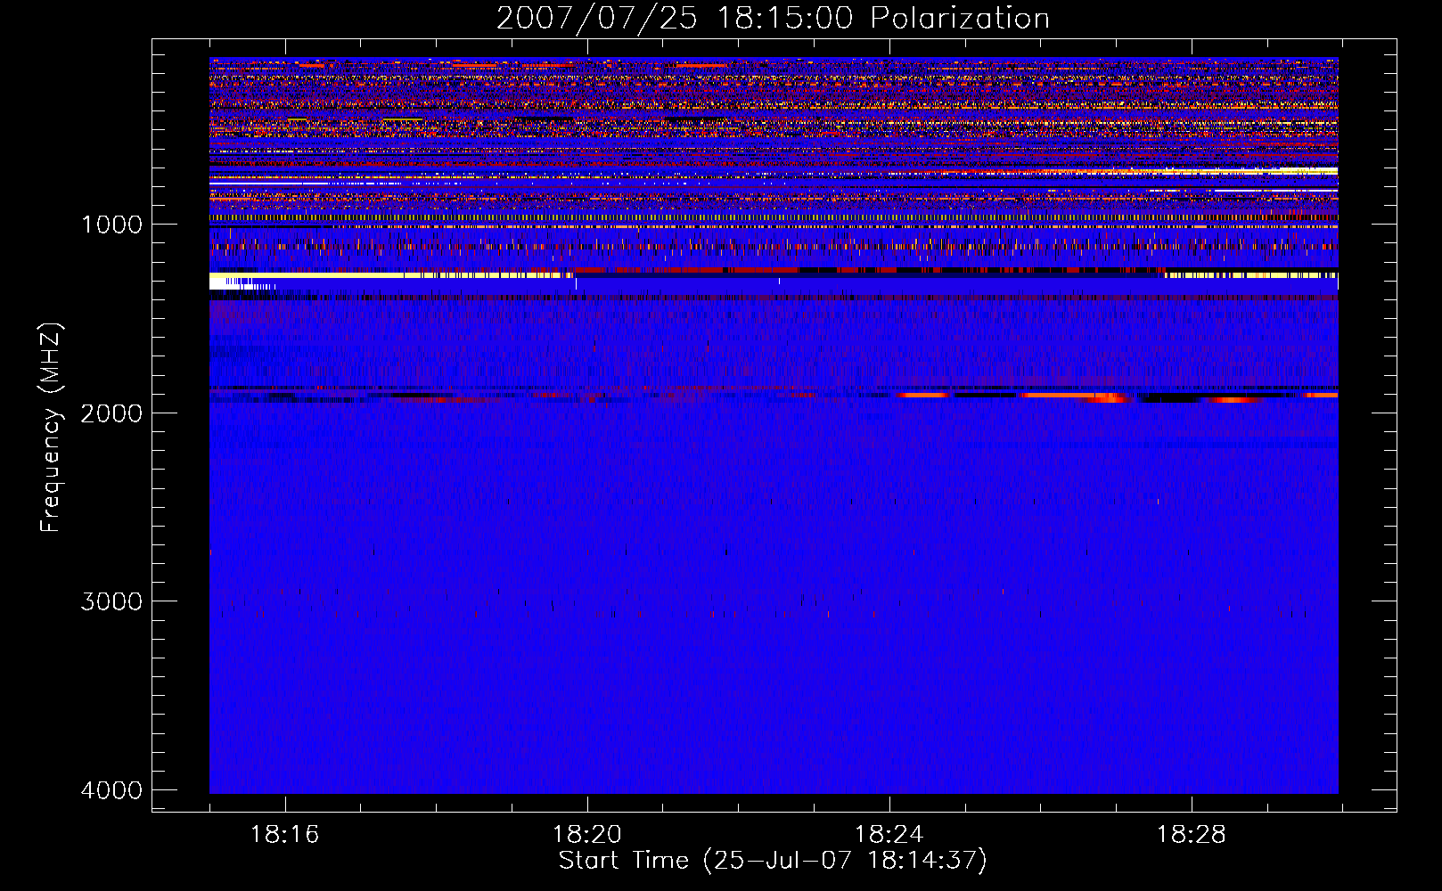This screenshot has width=1442, height=891.
Task: Click the 1000 frequency tick label
Action: (x=111, y=224)
